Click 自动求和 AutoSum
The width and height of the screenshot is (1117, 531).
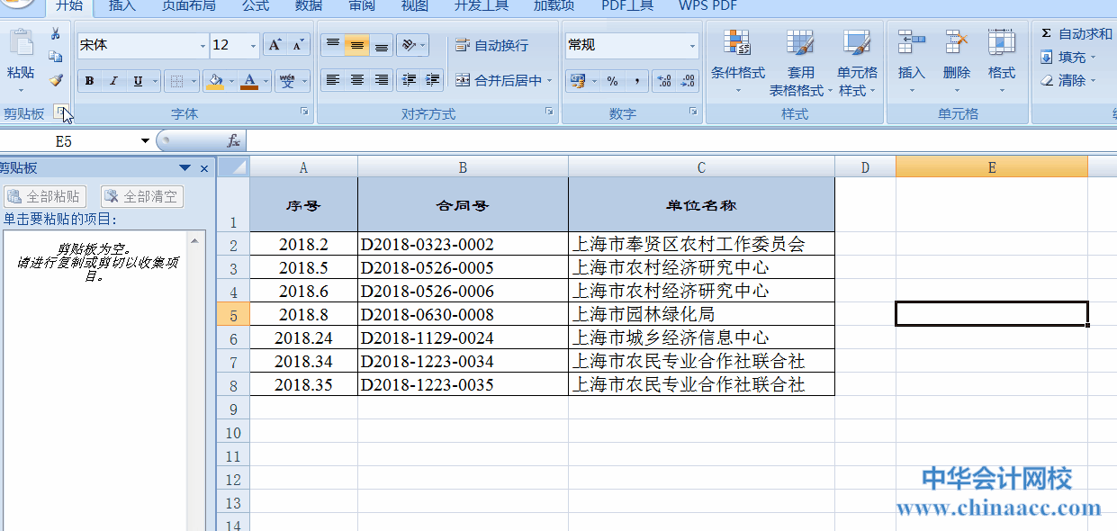1076,33
